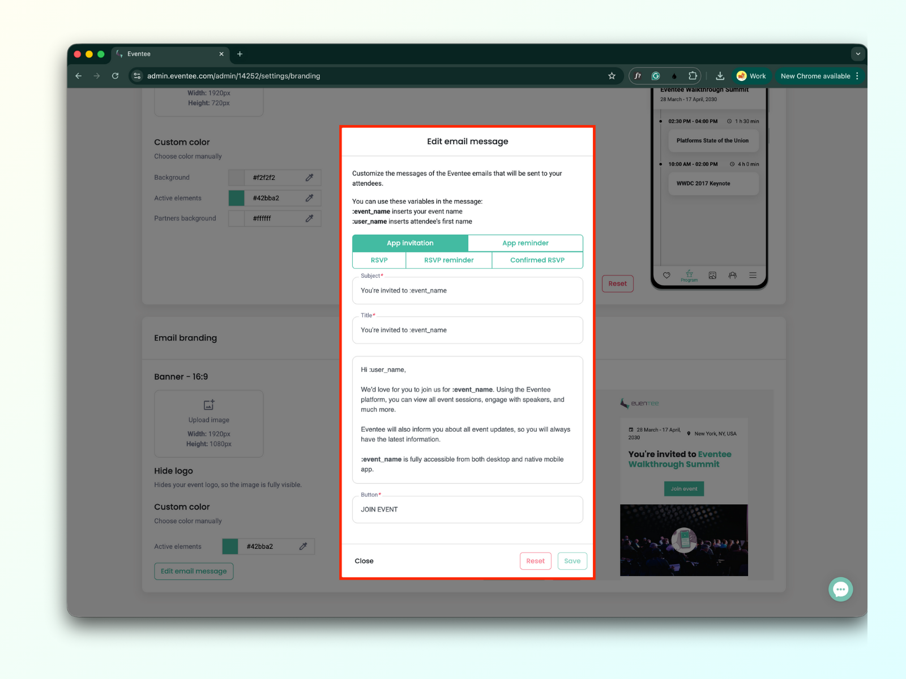Close the Eventee browser tab

[x=221, y=54]
